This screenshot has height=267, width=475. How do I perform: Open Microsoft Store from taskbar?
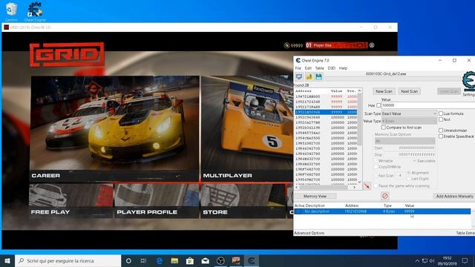click(190, 260)
